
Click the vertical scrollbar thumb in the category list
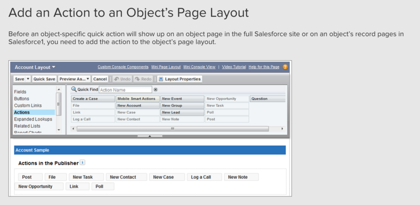point(59,104)
